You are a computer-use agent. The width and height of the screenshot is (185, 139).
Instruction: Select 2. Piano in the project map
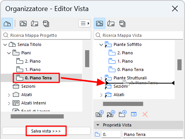coord(33,61)
